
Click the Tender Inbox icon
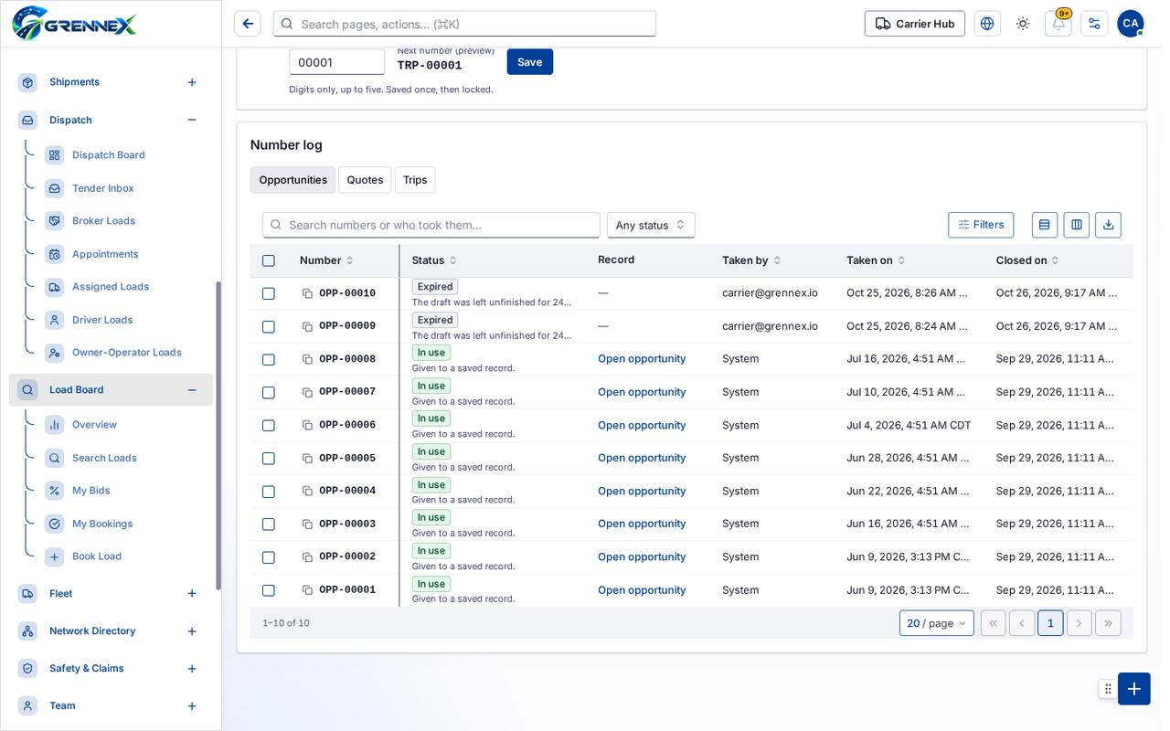click(55, 188)
